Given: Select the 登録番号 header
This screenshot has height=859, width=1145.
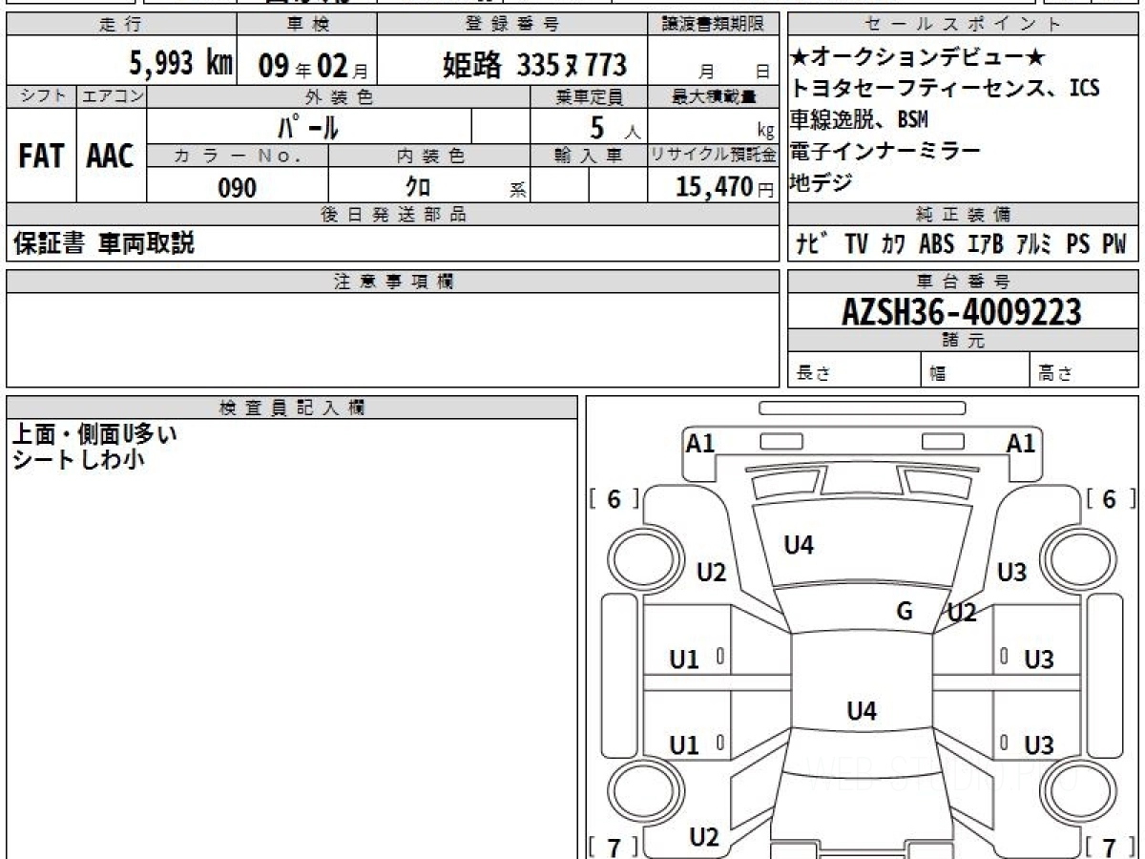Looking at the screenshot, I should [x=512, y=25].
